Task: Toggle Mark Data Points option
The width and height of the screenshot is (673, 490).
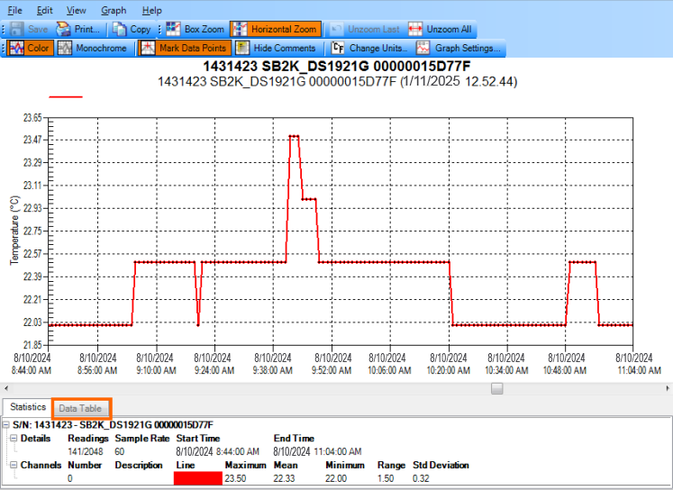Action: [185, 48]
